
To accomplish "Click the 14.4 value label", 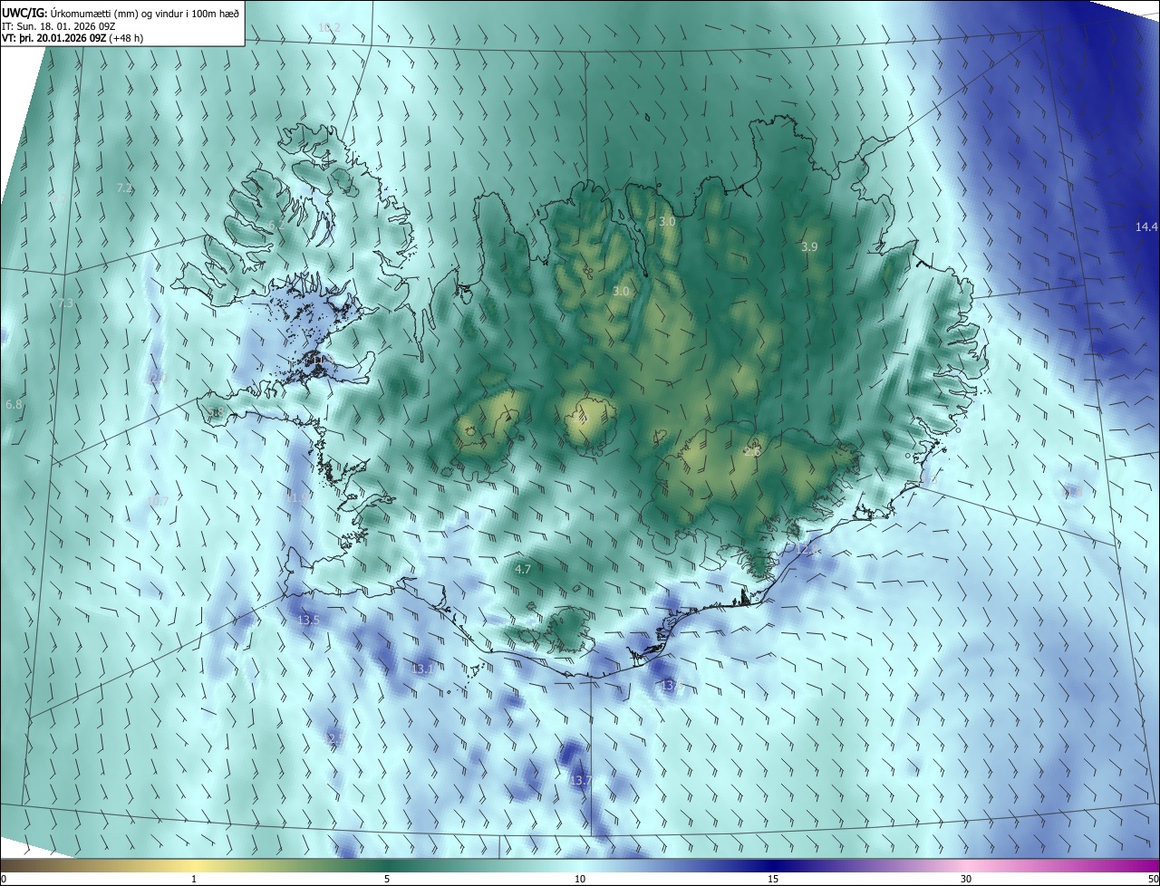I will pyautogui.click(x=1146, y=226).
